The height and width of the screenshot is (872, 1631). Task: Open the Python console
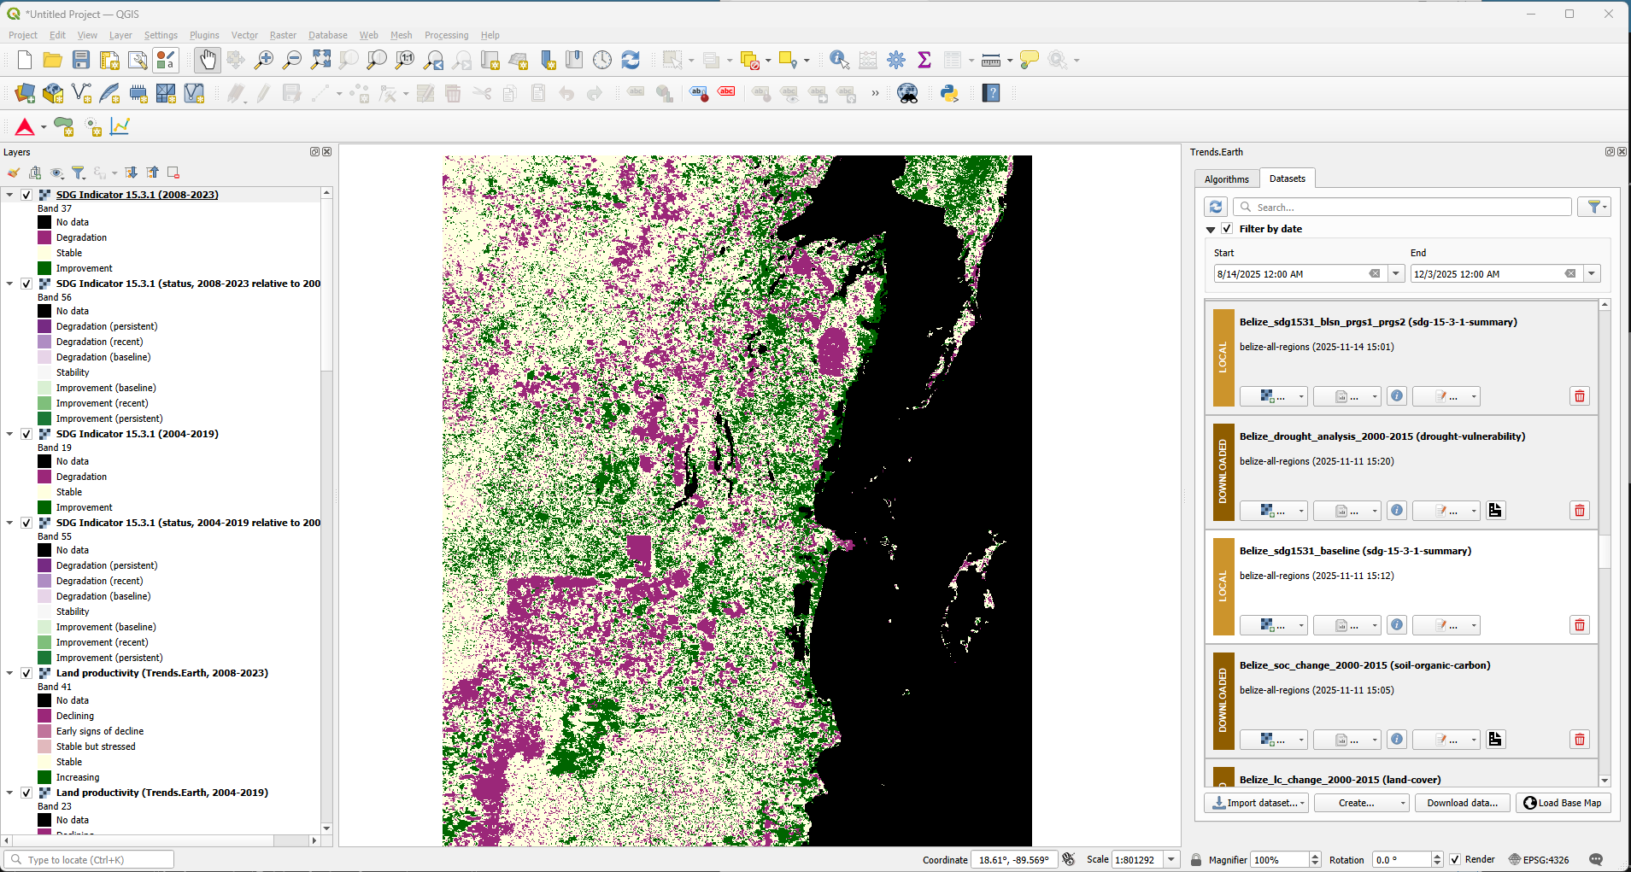[949, 93]
